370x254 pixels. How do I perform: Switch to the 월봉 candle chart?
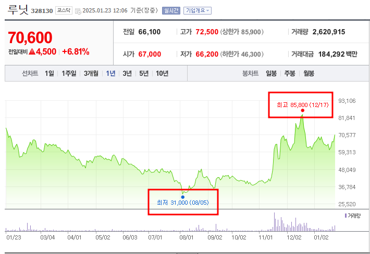tap(309, 73)
